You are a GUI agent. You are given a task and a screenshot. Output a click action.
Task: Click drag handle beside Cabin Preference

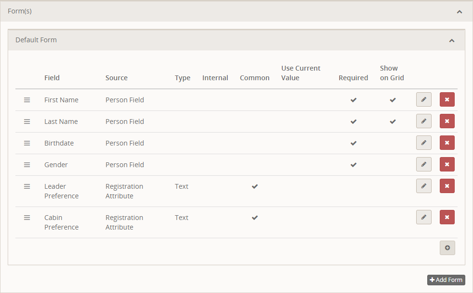pyautogui.click(x=27, y=218)
